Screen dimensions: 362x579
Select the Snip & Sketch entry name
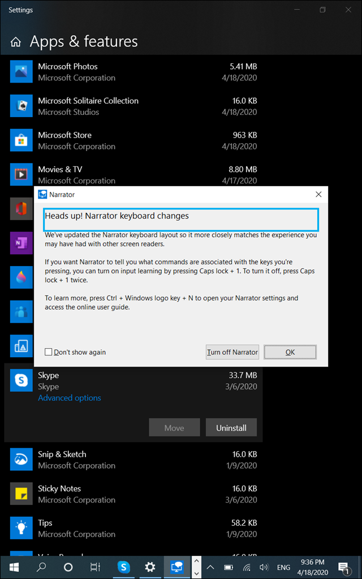(x=62, y=454)
